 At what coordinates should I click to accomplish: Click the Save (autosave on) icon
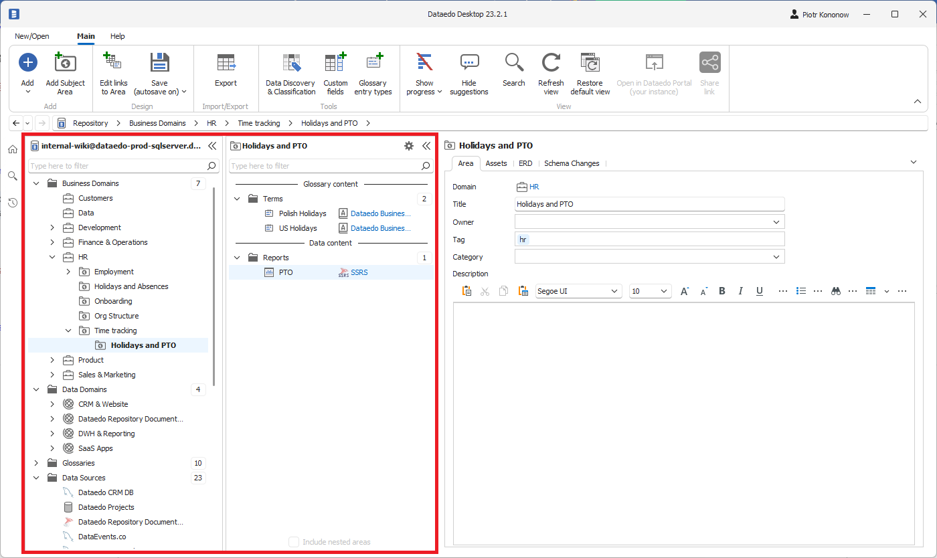160,63
